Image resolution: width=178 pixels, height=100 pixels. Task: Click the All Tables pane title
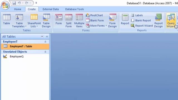[9, 36]
